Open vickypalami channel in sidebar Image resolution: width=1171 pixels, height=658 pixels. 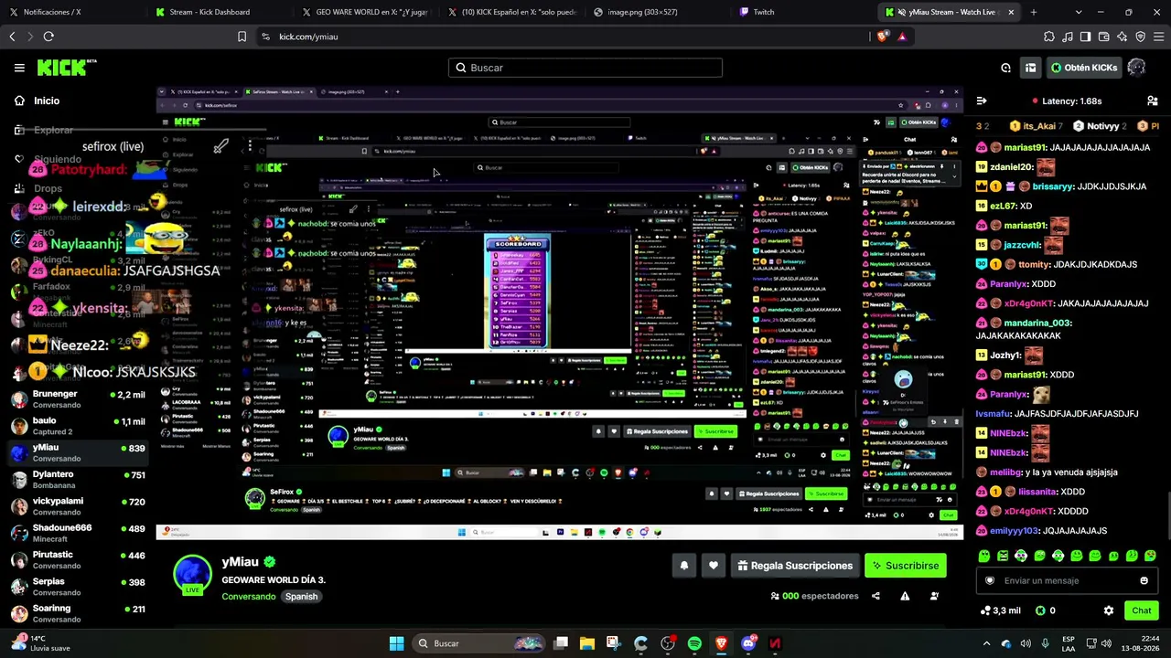[75, 506]
